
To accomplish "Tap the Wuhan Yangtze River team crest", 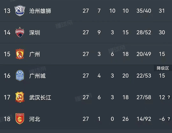I will (20, 97).
